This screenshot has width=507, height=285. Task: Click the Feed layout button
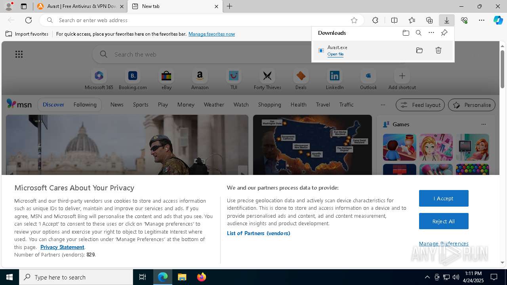[x=420, y=105]
